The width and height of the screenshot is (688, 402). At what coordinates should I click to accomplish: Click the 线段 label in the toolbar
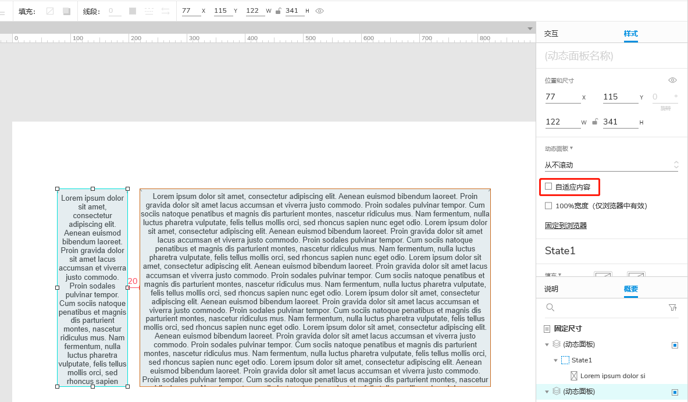[x=91, y=12]
